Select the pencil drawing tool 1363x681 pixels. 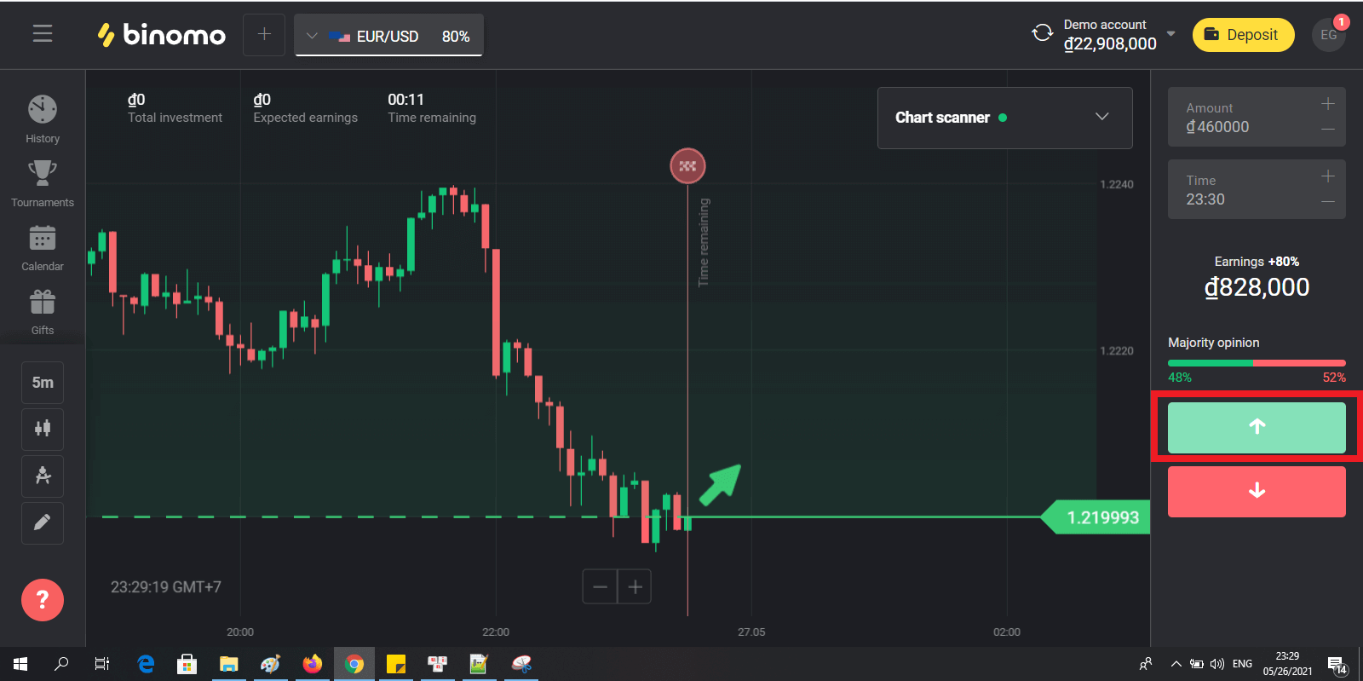click(x=43, y=522)
